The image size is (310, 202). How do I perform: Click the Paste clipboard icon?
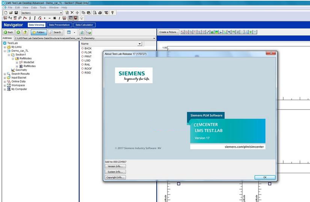[89, 13]
